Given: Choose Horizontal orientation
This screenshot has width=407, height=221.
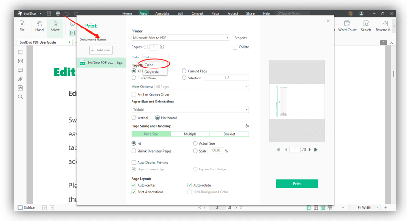Looking at the screenshot, I should point(157,118).
